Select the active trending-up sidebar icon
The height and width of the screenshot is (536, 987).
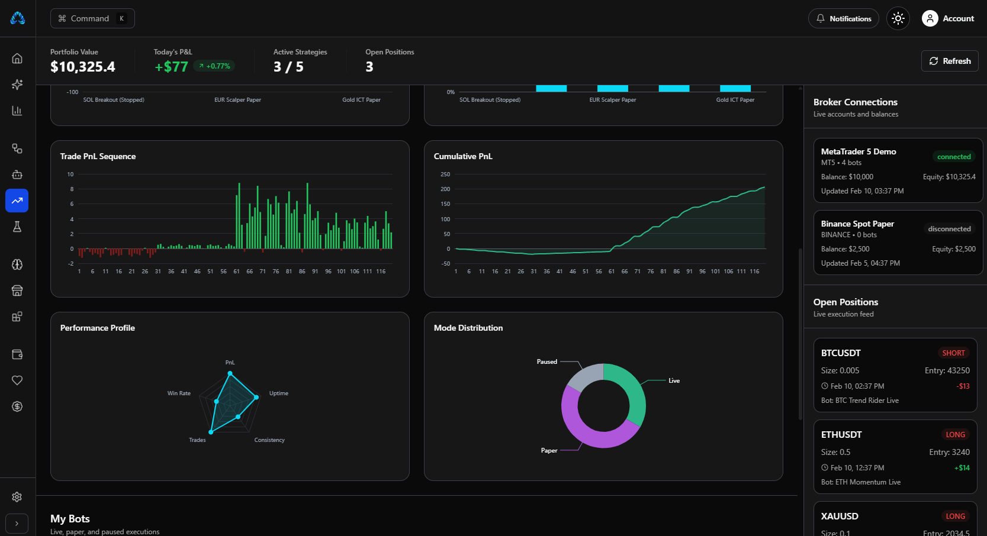point(17,201)
